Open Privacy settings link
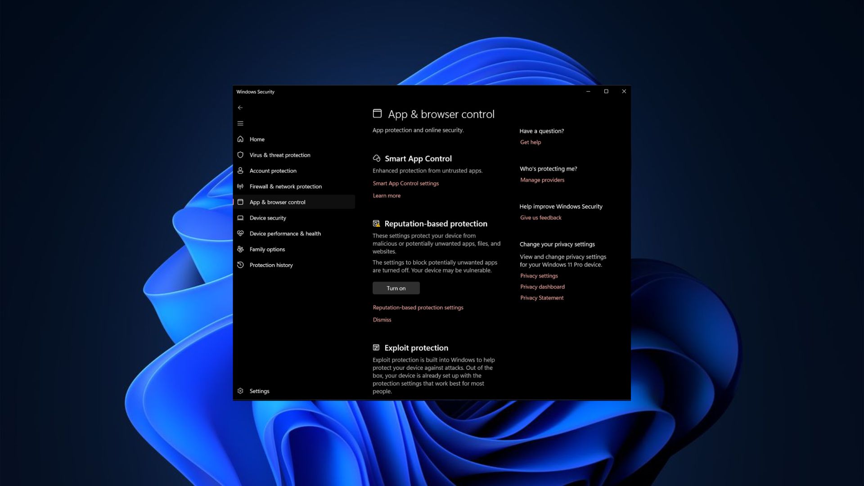The height and width of the screenshot is (486, 864). point(539,275)
